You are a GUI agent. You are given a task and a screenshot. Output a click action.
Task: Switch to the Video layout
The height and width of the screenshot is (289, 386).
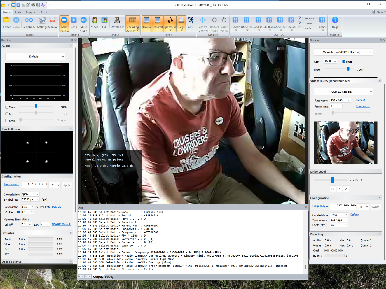point(95,22)
